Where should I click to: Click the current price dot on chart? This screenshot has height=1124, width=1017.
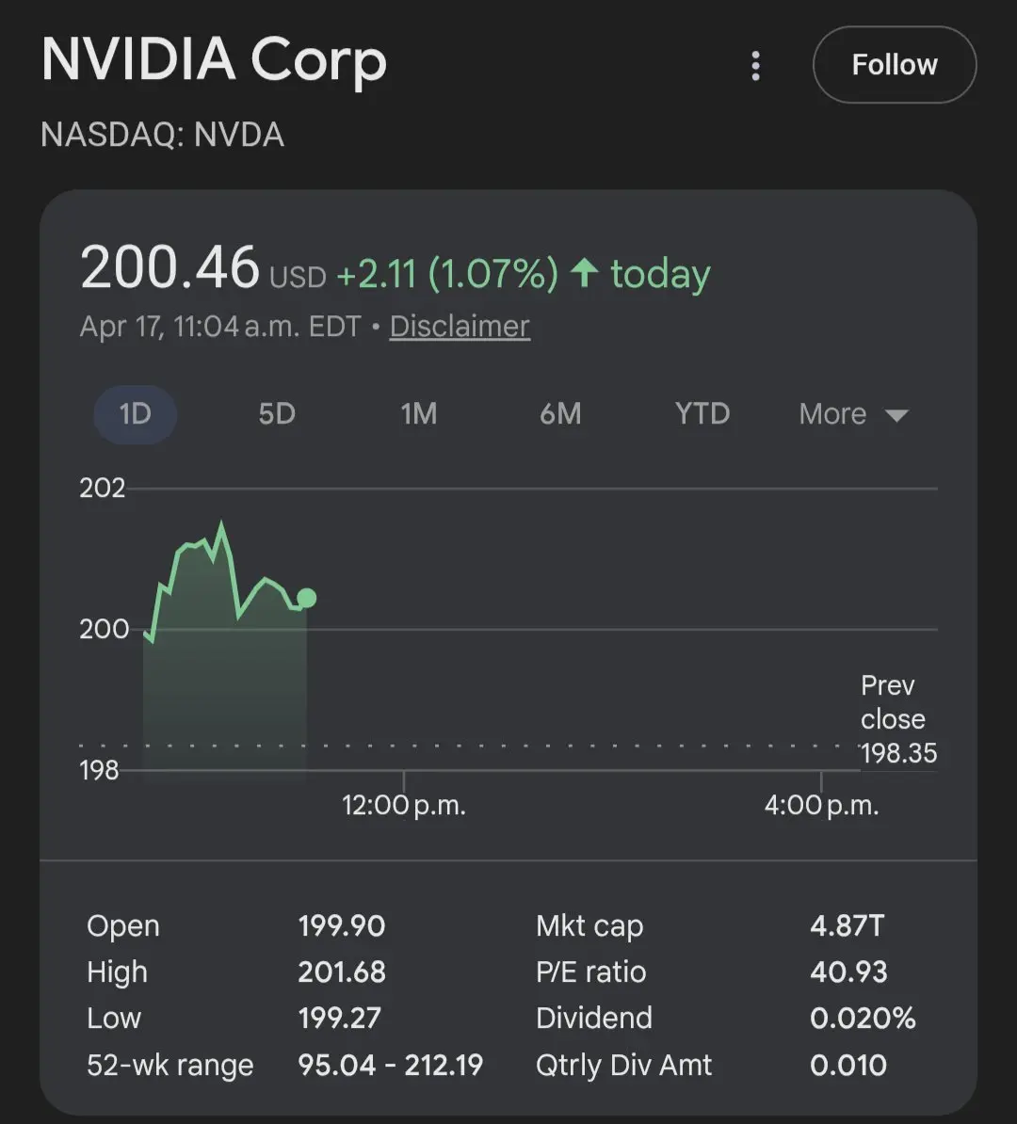click(x=306, y=598)
